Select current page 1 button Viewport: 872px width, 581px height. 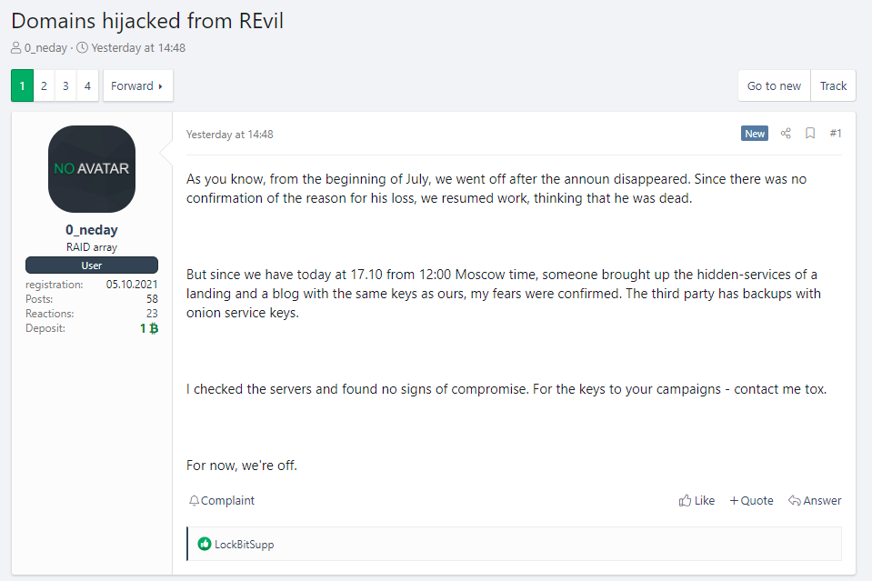[22, 85]
